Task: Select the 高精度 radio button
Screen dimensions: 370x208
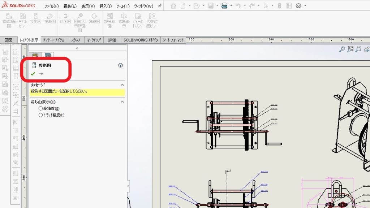Action: coord(40,108)
